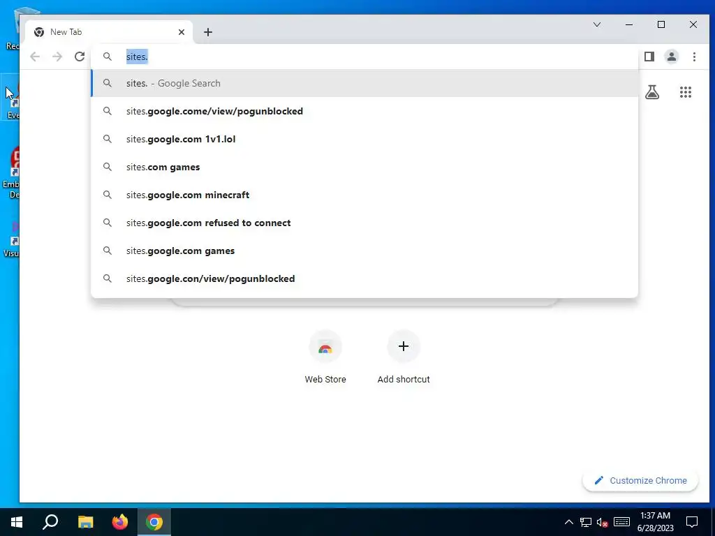The image size is (715, 536).
Task: Open File Explorer from the taskbar
Action: [85, 522]
